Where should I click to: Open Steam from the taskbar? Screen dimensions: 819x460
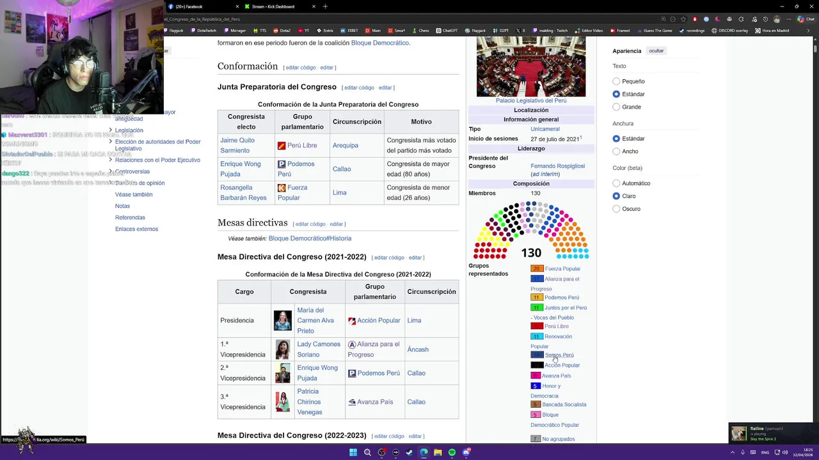[409, 452]
